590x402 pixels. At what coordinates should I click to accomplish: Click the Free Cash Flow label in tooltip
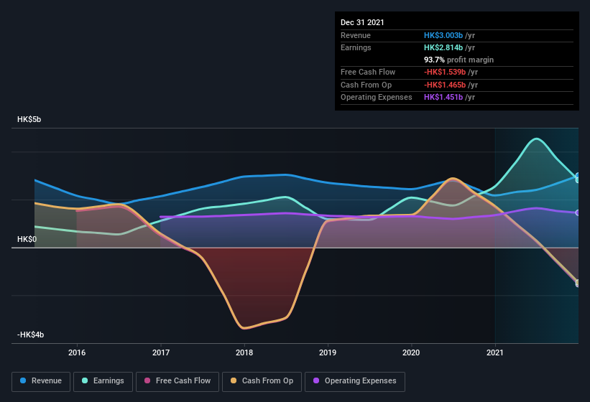(x=368, y=72)
